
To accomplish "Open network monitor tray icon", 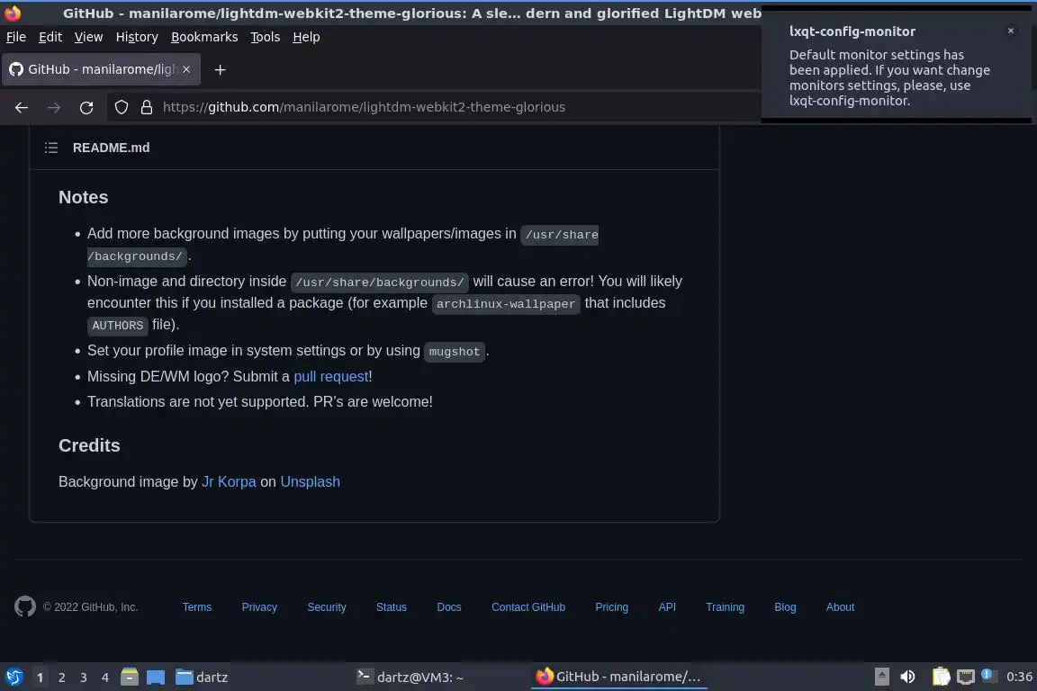I will (966, 677).
